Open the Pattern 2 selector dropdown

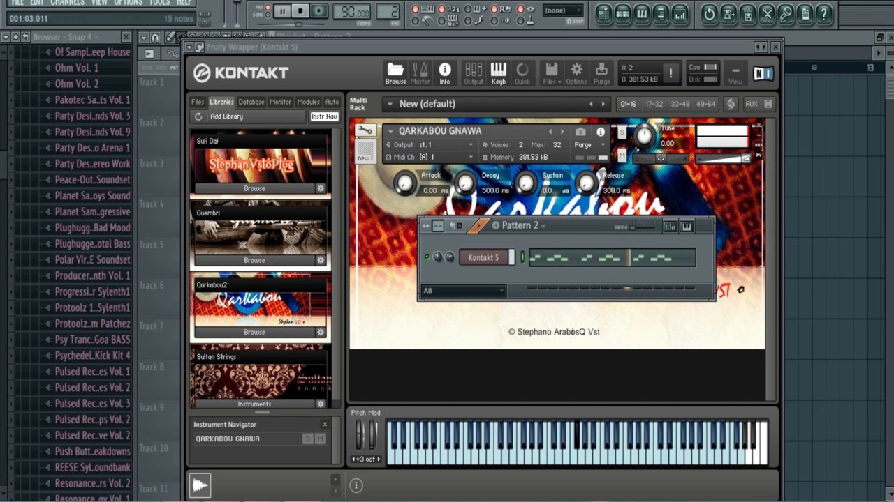pyautogui.click(x=519, y=225)
